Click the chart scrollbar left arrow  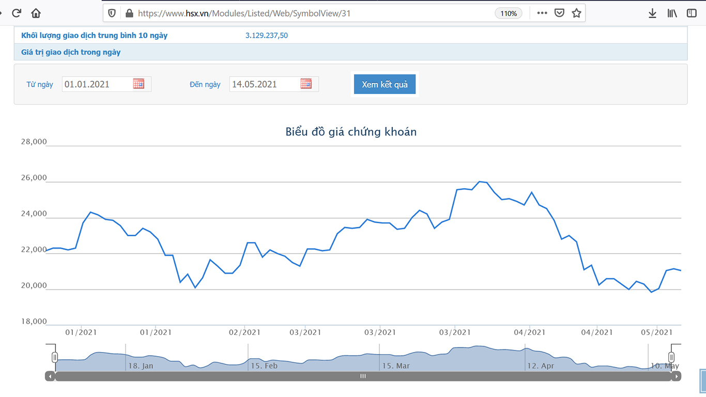point(50,376)
